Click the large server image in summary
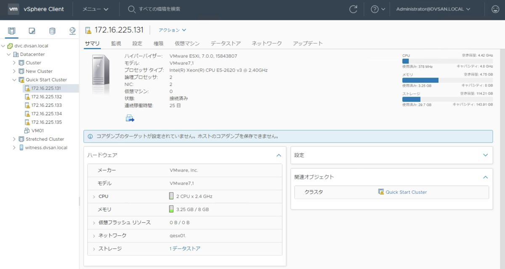The height and width of the screenshot is (269, 505). pyautogui.click(x=101, y=70)
